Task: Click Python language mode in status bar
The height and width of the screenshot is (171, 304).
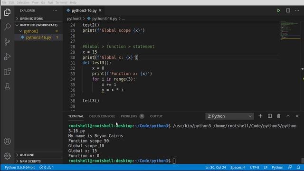Action: coord(277,167)
